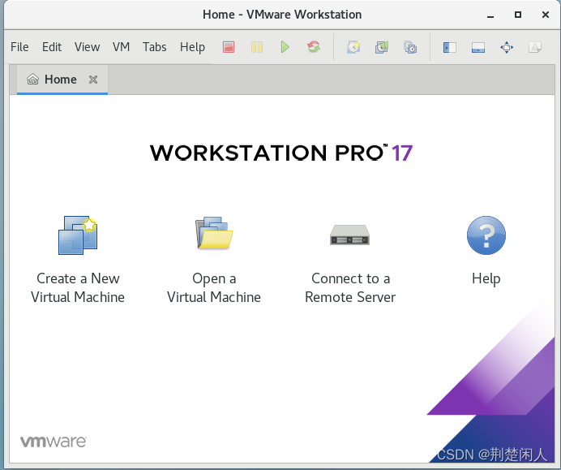The image size is (561, 470).
Task: Maximize the VMware Workstation window
Action: (518, 15)
